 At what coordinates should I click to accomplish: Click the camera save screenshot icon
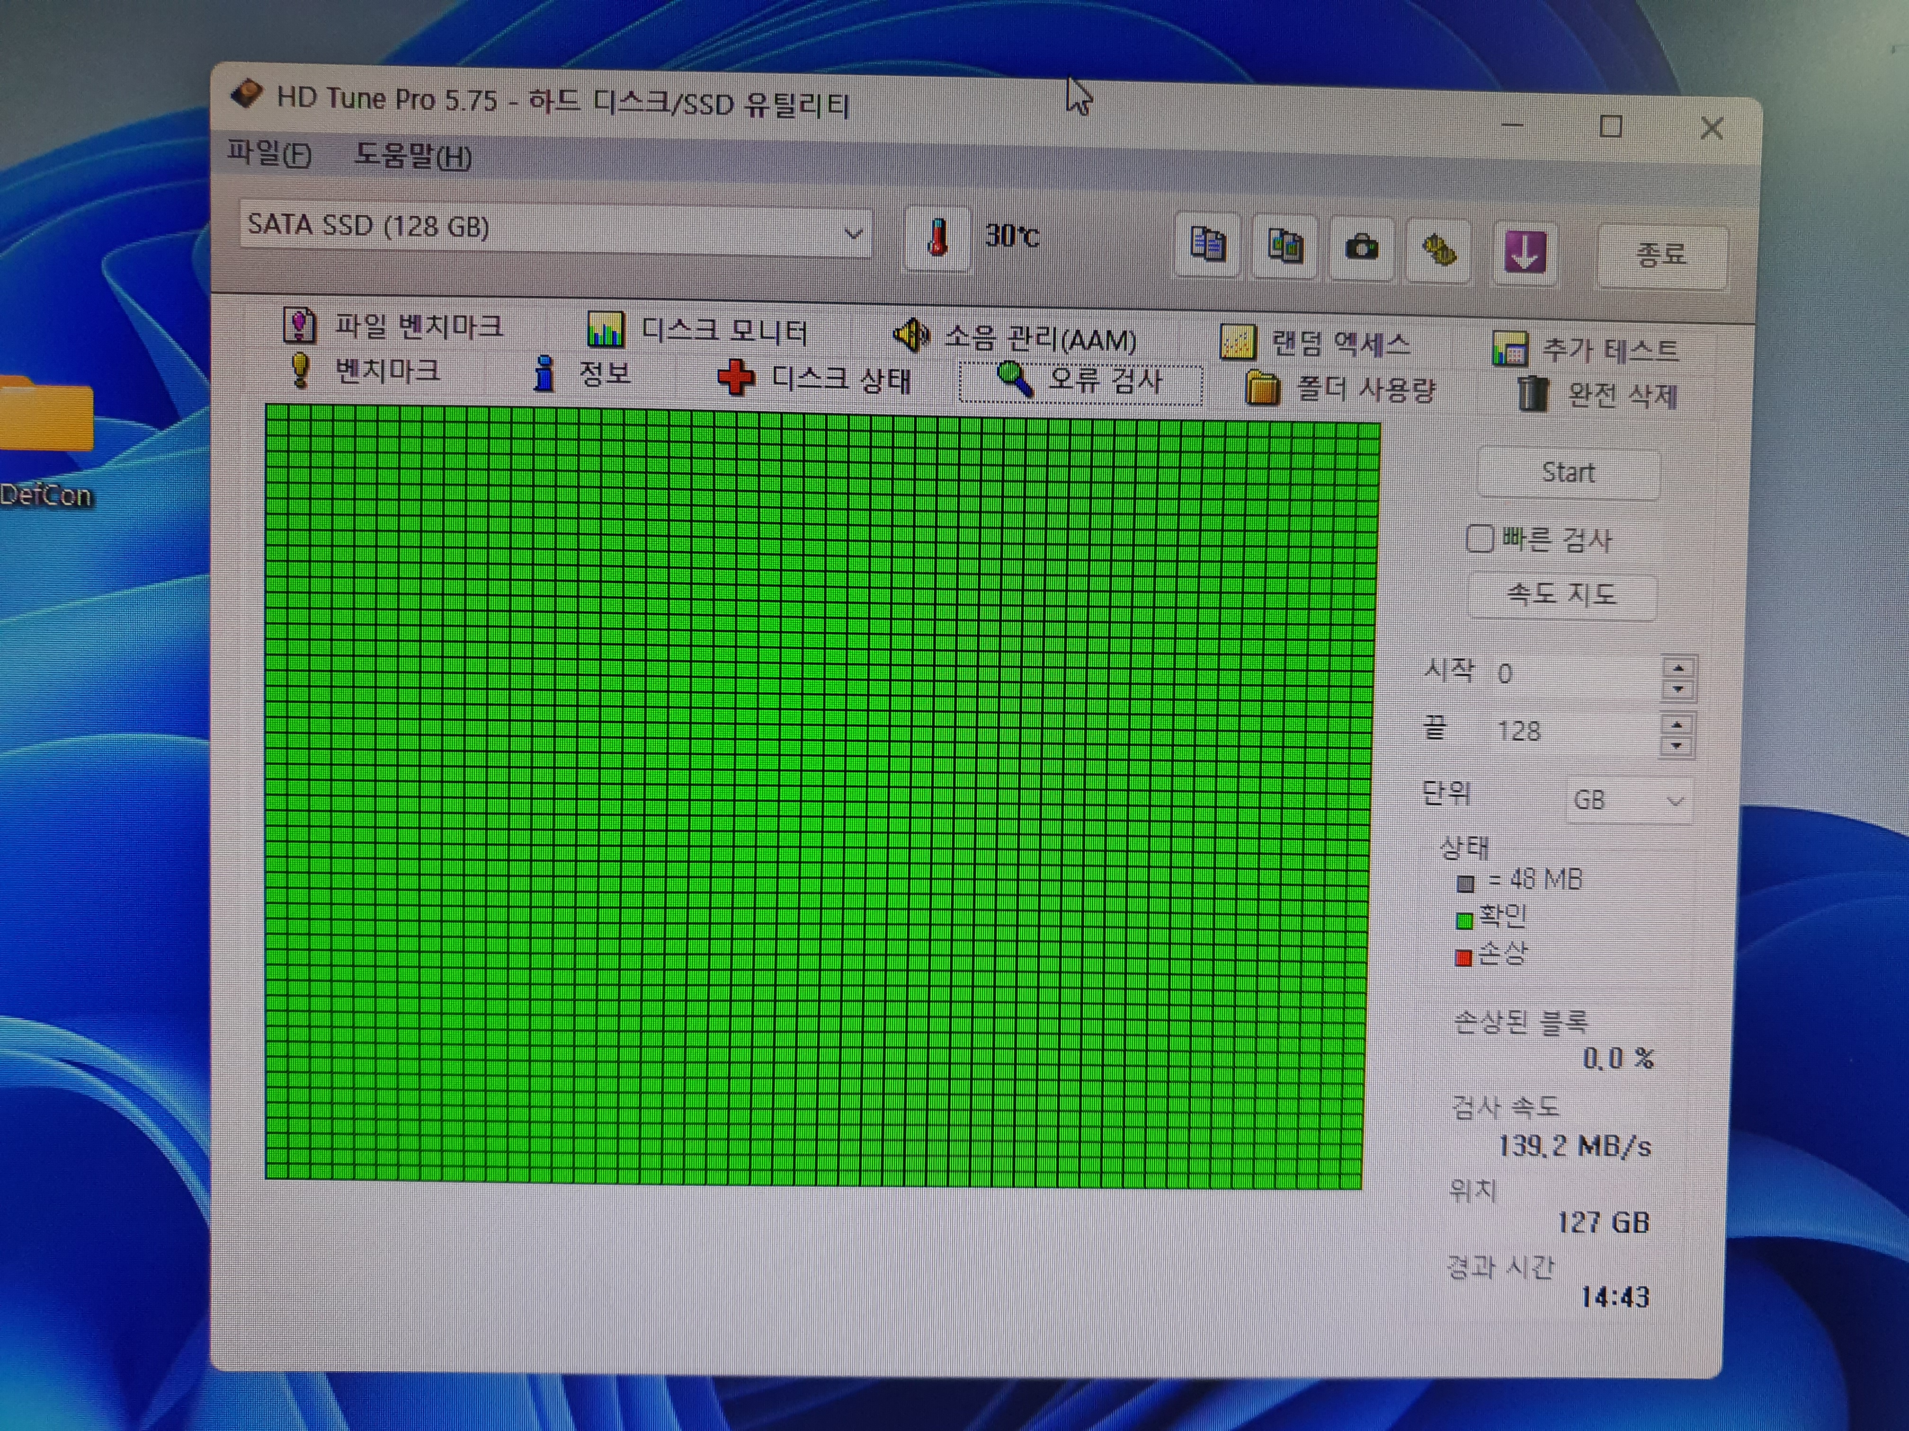(1361, 249)
